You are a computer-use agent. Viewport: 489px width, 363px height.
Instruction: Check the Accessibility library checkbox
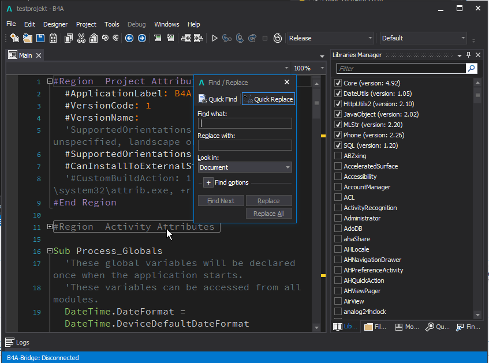click(x=338, y=177)
